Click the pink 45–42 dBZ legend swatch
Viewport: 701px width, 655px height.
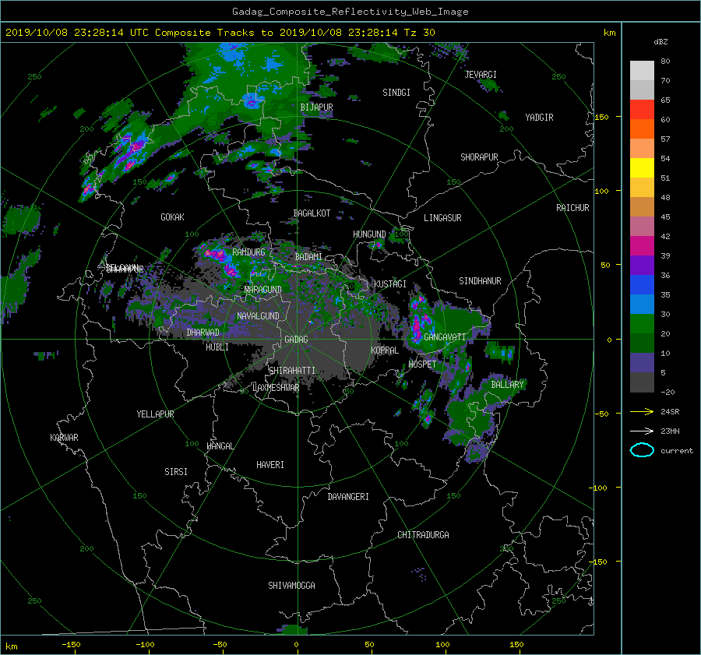[642, 227]
